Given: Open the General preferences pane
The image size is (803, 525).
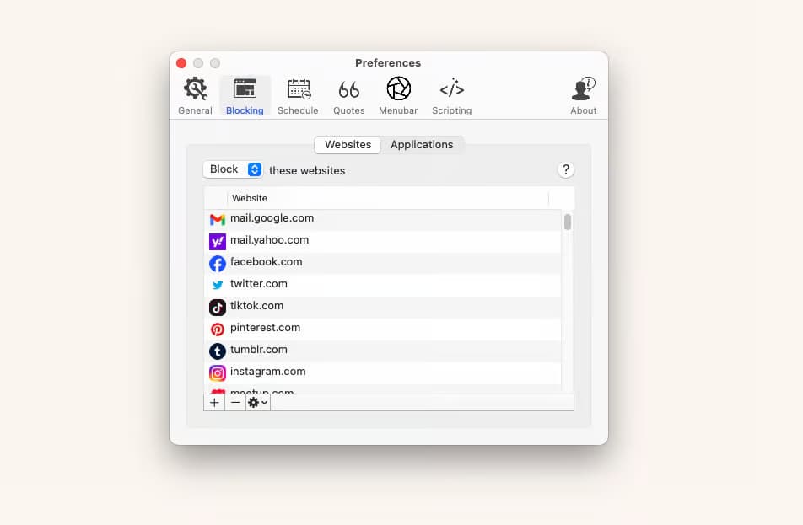Looking at the screenshot, I should (x=195, y=95).
